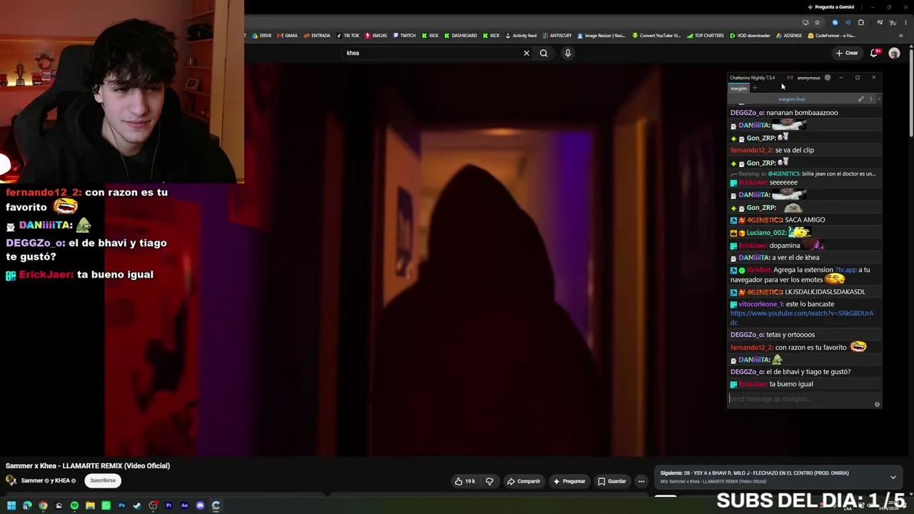Click the YouTube search magnifier button

coord(543,53)
